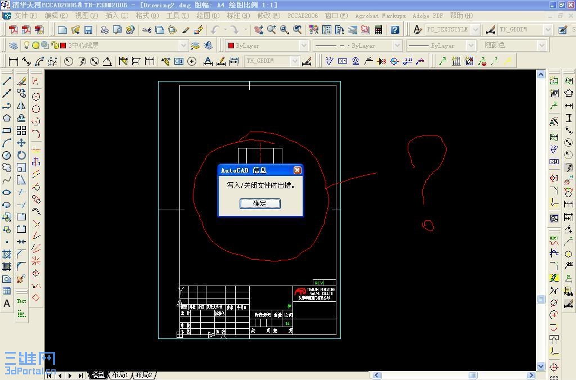Select the Linear Dimension tool
This screenshot has height=380, width=576.
pos(13,61)
